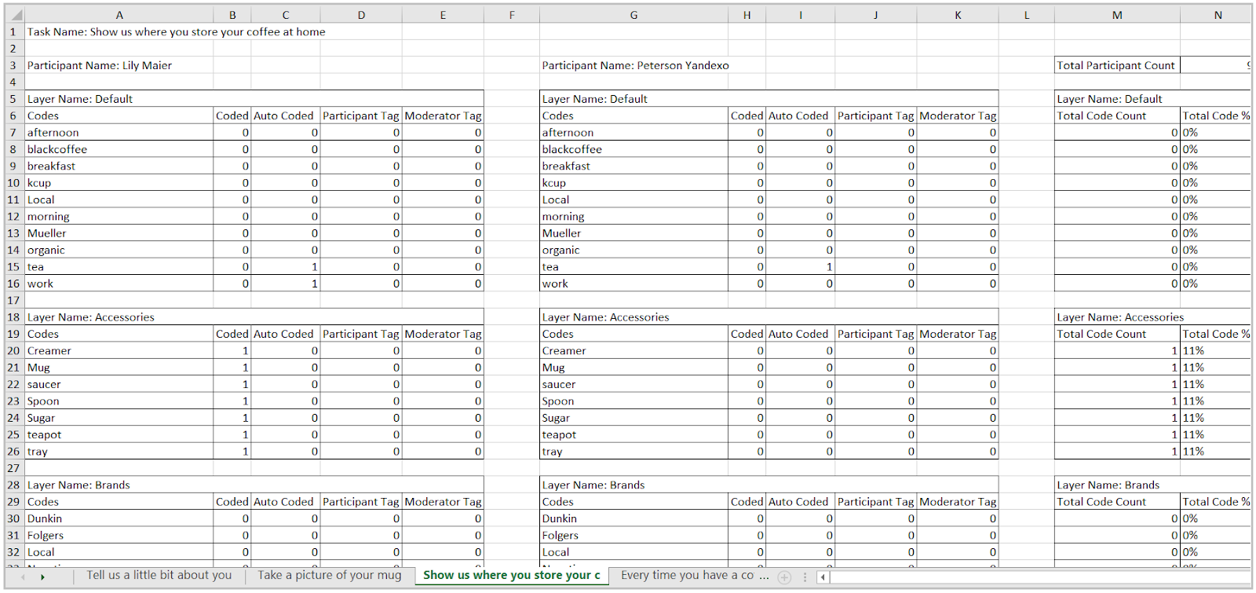This screenshot has width=1256, height=593.
Task: Select 'Layer Name: Default' in column A
Action: tap(119, 99)
